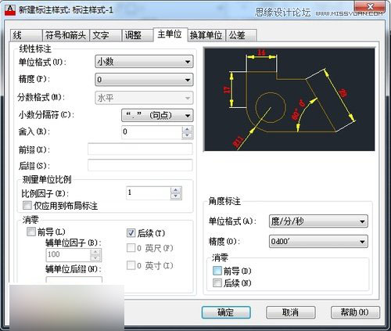Image resolution: width=391 pixels, height=331 pixels.
Task: Click the 舍入 value field
Action: tap(152, 132)
